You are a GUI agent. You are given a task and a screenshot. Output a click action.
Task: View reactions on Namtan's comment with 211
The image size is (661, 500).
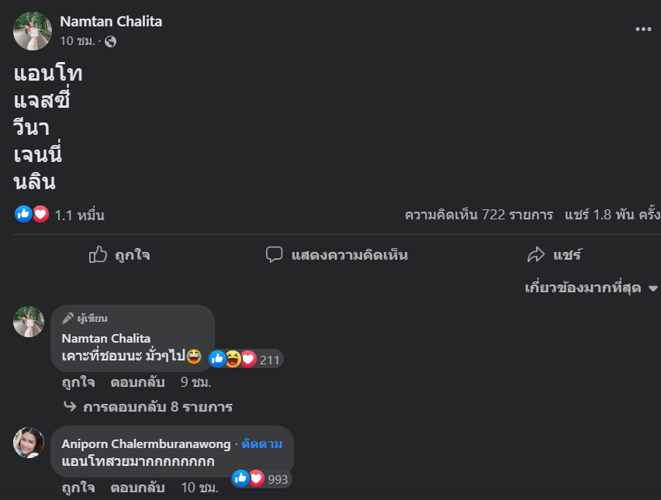click(x=246, y=360)
